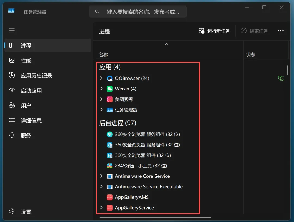Screen dimensions: 294x222
Task: Expand the Antimalware Core Service row
Action: coord(102,176)
